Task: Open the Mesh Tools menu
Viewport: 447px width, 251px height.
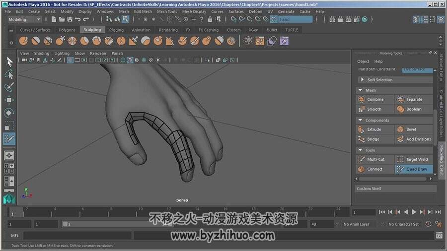Action: click(167, 12)
